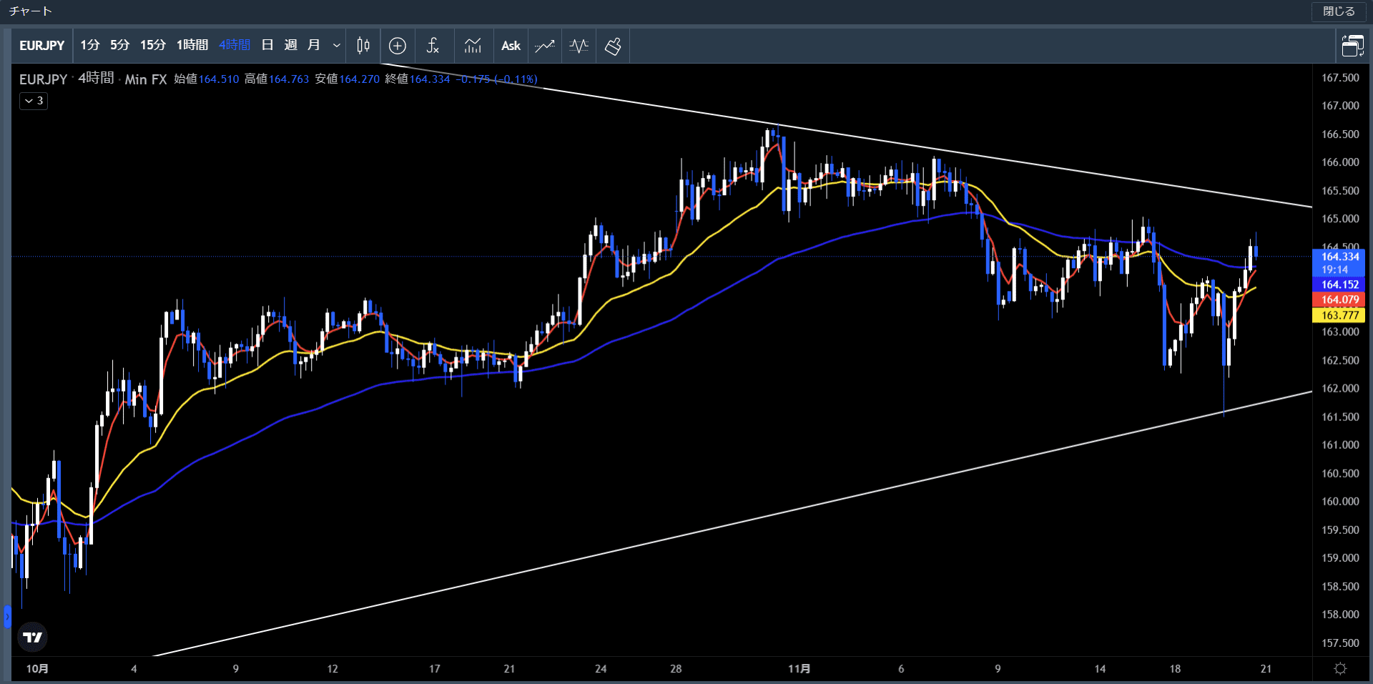Click the 11月 date label on time axis

(799, 669)
